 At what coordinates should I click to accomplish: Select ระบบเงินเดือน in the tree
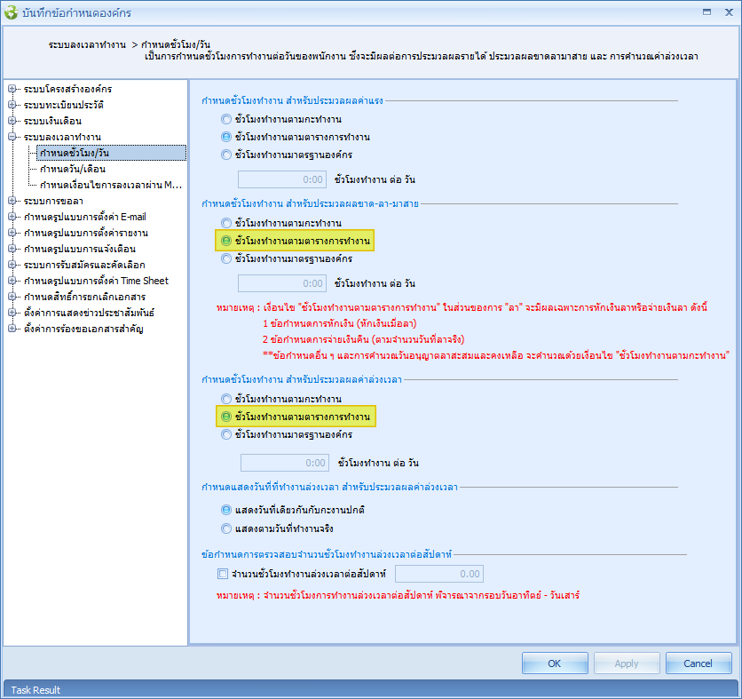click(52, 121)
